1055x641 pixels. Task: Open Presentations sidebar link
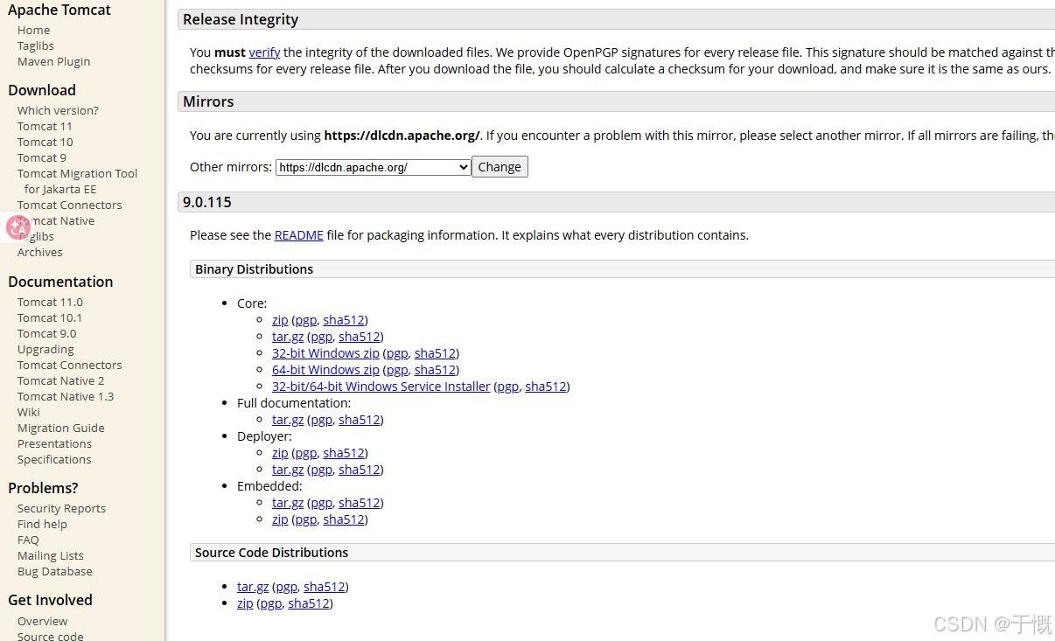(x=54, y=443)
